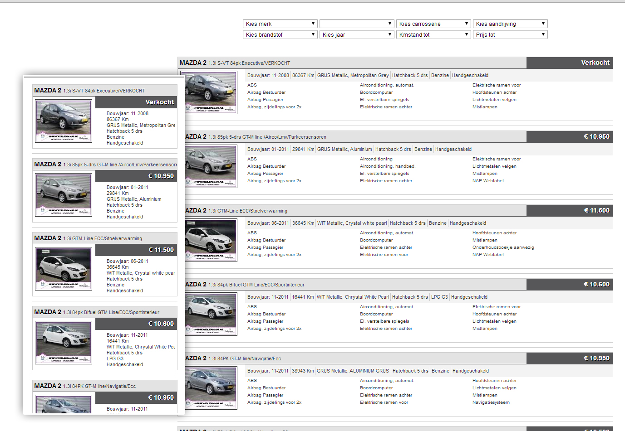Screen dimensions: 625x431
Task: Click '29841 Km' in the wide listing
Action: 303,150
